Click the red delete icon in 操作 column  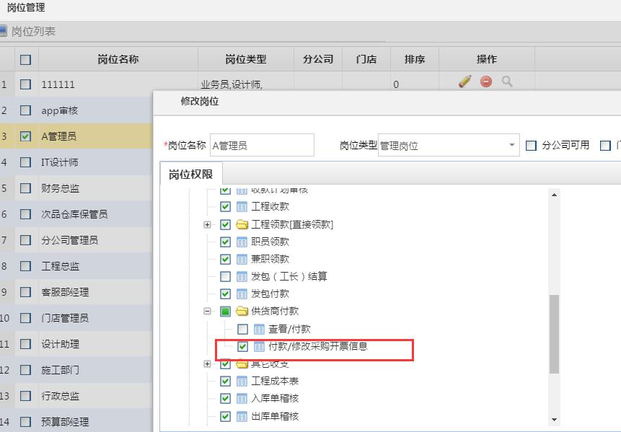(486, 81)
